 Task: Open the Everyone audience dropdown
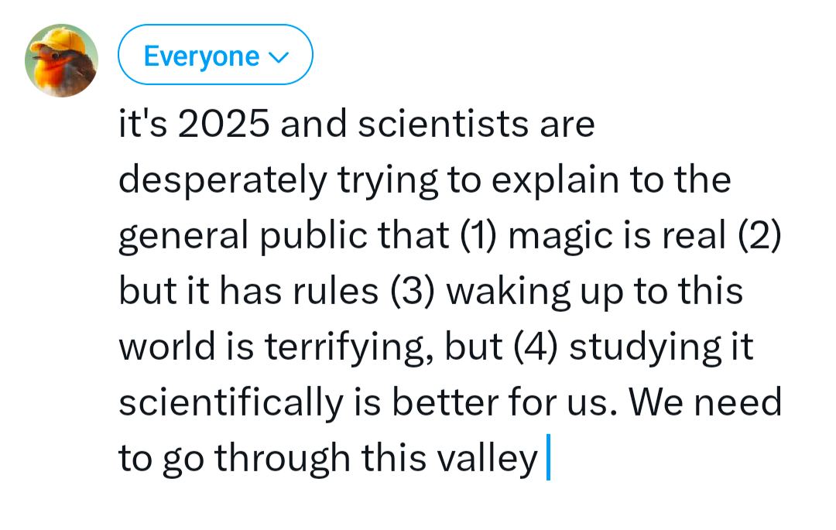(214, 55)
